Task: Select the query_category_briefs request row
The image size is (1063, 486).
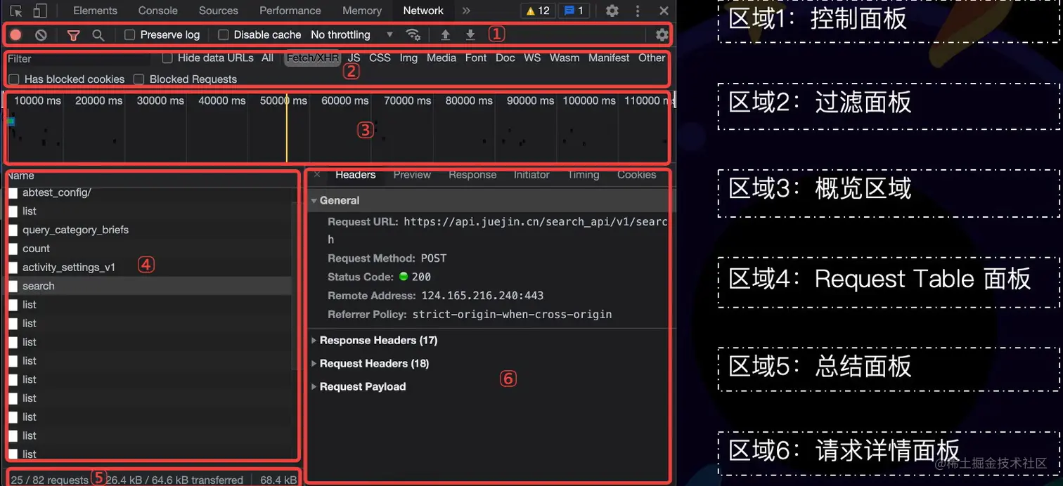Action: (149, 230)
